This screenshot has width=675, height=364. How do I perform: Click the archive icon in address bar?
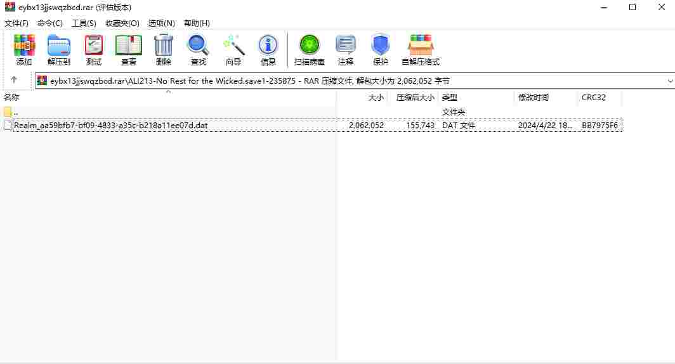pos(42,81)
